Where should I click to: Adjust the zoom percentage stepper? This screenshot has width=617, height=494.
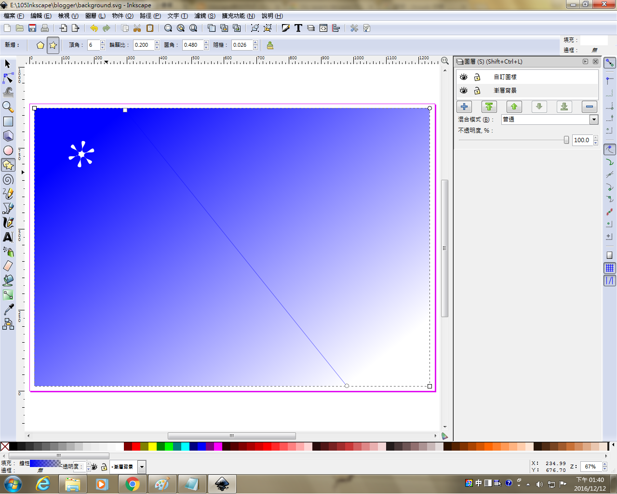click(x=605, y=467)
